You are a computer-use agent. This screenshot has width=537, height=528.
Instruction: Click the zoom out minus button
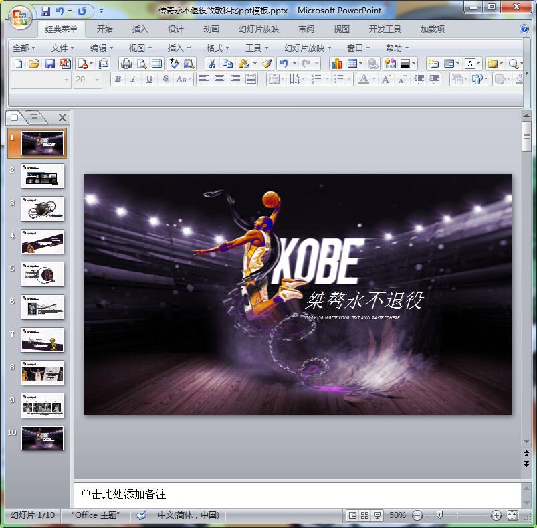(x=417, y=515)
